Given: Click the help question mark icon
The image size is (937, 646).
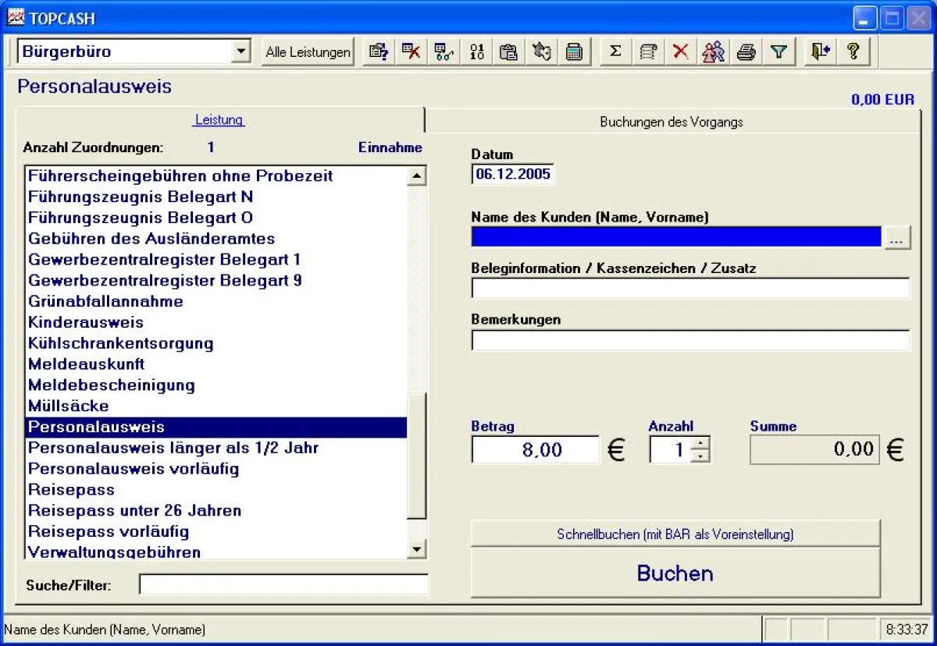Looking at the screenshot, I should [x=853, y=51].
